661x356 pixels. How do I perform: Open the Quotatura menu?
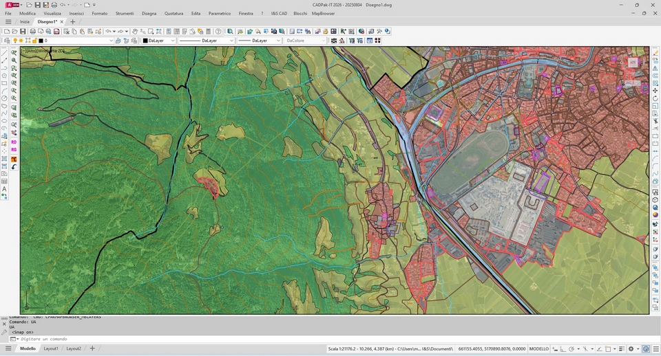tap(174, 14)
